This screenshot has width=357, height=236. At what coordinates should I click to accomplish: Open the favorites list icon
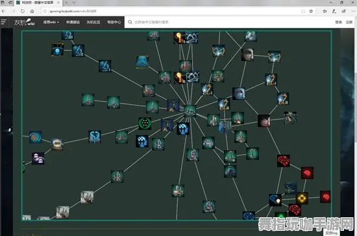[325, 11]
